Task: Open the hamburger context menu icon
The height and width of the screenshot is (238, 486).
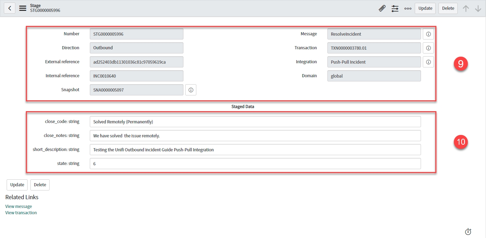Action: click(x=23, y=8)
